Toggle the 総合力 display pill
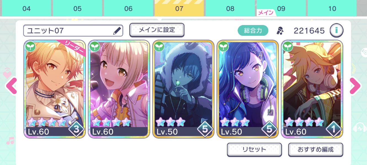The height and width of the screenshot is (165, 367). coord(253,31)
